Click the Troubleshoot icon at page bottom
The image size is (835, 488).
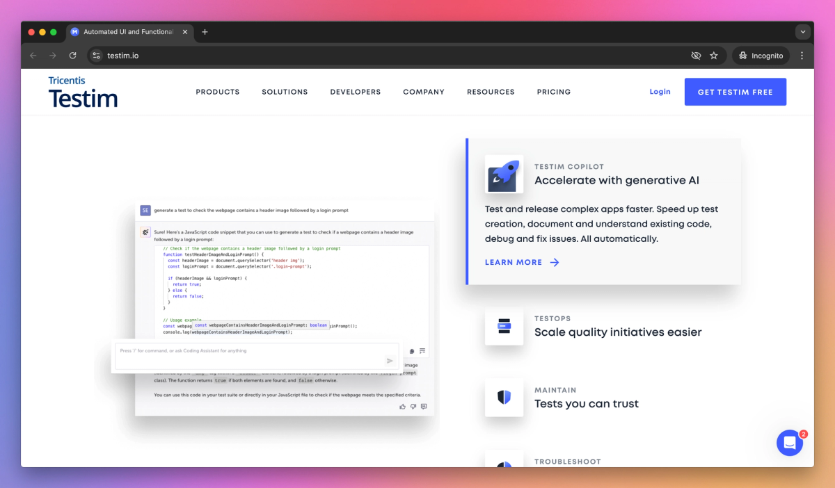(504, 459)
